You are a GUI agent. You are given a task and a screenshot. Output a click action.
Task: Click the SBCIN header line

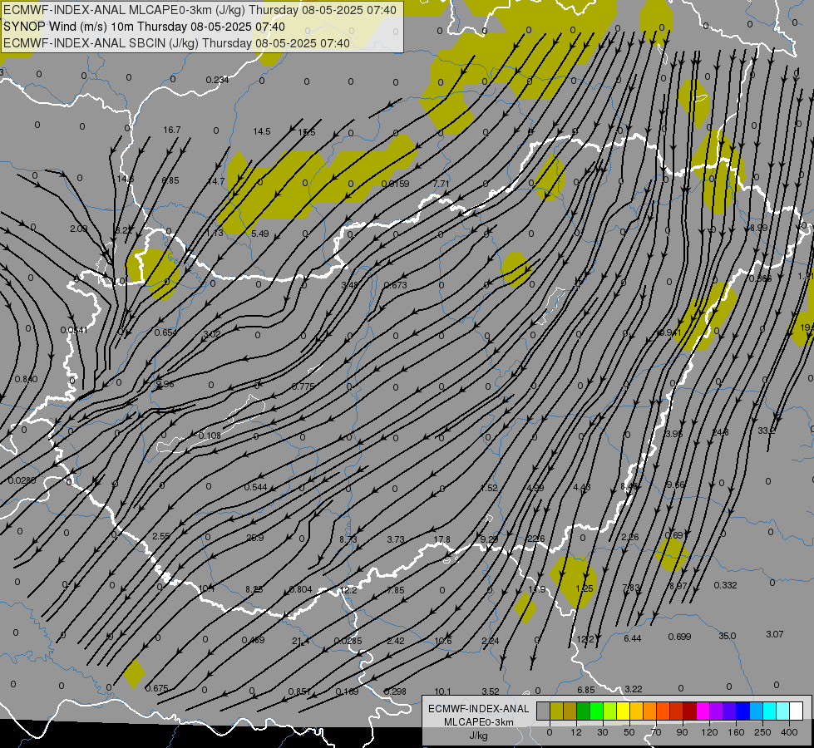[176, 43]
